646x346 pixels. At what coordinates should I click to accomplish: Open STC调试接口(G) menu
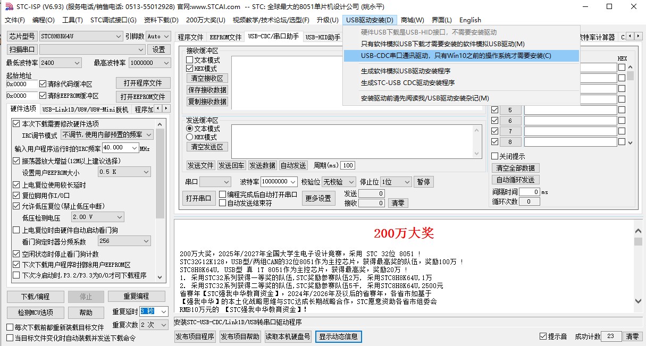[x=113, y=20]
